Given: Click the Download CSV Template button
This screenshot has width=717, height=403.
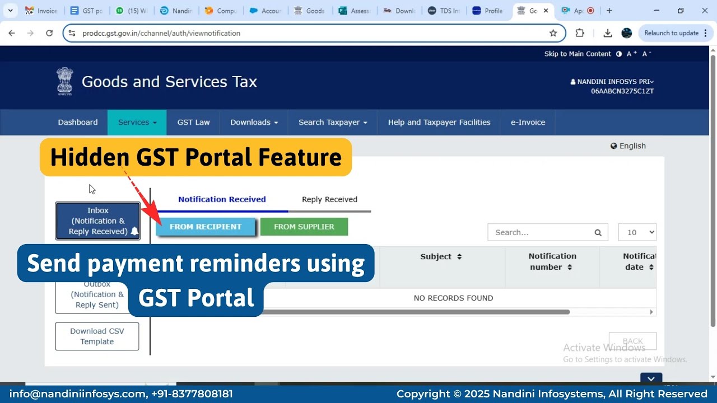Looking at the screenshot, I should tap(97, 336).
